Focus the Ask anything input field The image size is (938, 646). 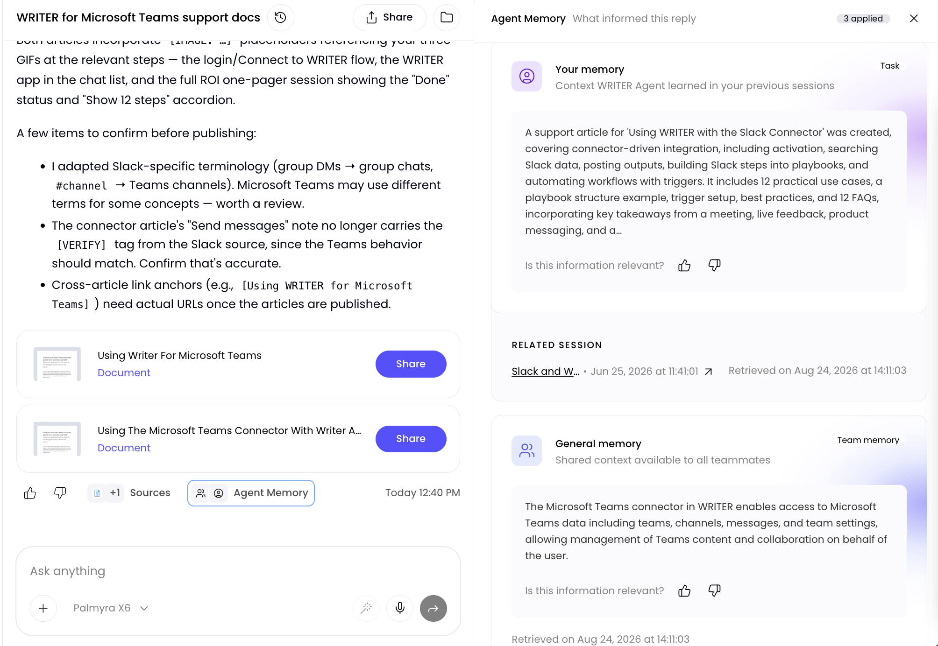pyautogui.click(x=238, y=571)
